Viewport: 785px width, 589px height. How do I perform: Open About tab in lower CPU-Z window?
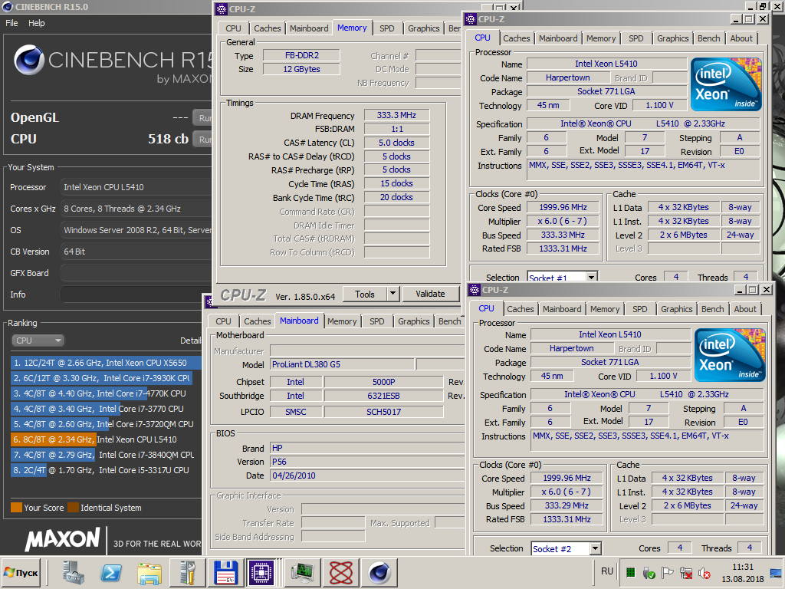745,309
